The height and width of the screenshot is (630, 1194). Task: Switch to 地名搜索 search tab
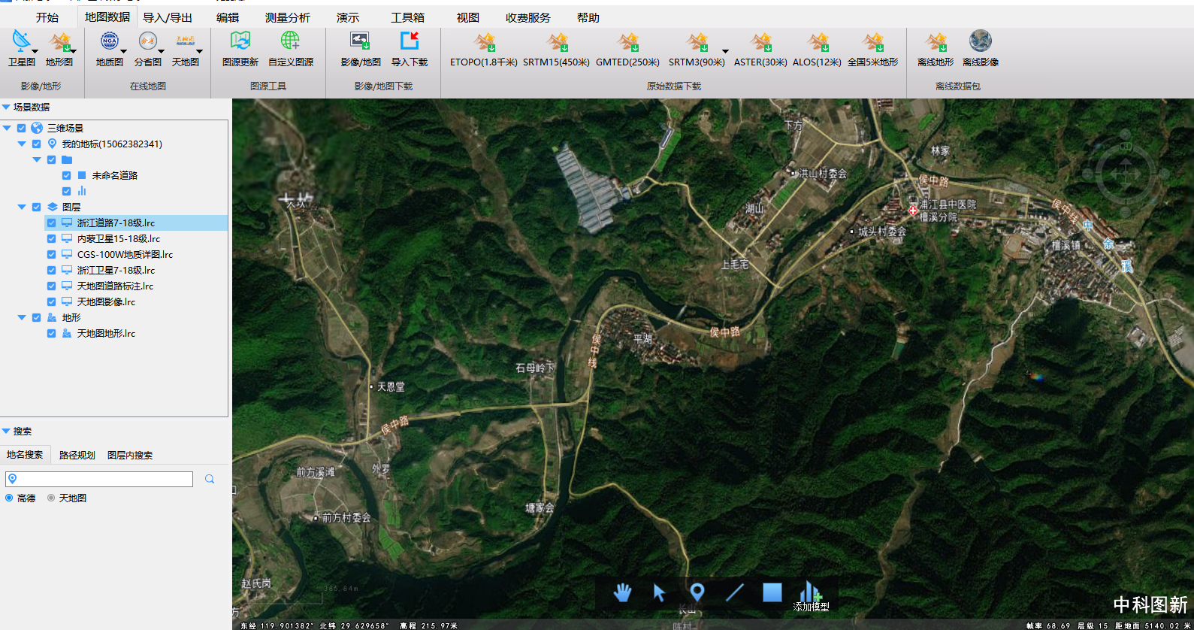pyautogui.click(x=25, y=455)
